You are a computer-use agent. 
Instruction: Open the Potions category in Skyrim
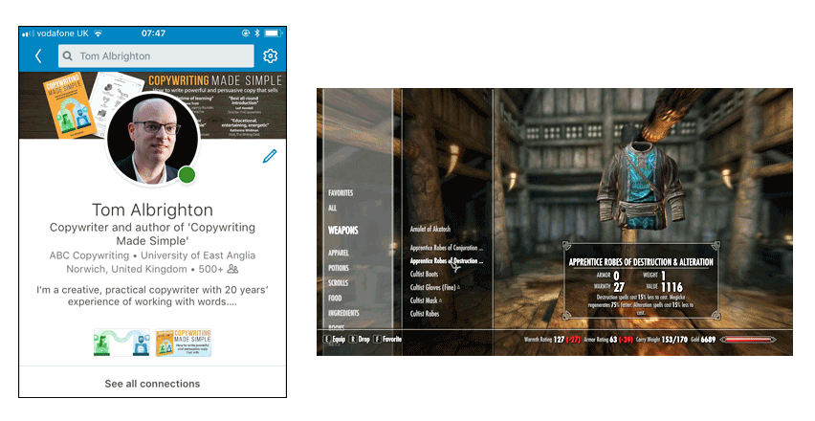(x=339, y=268)
